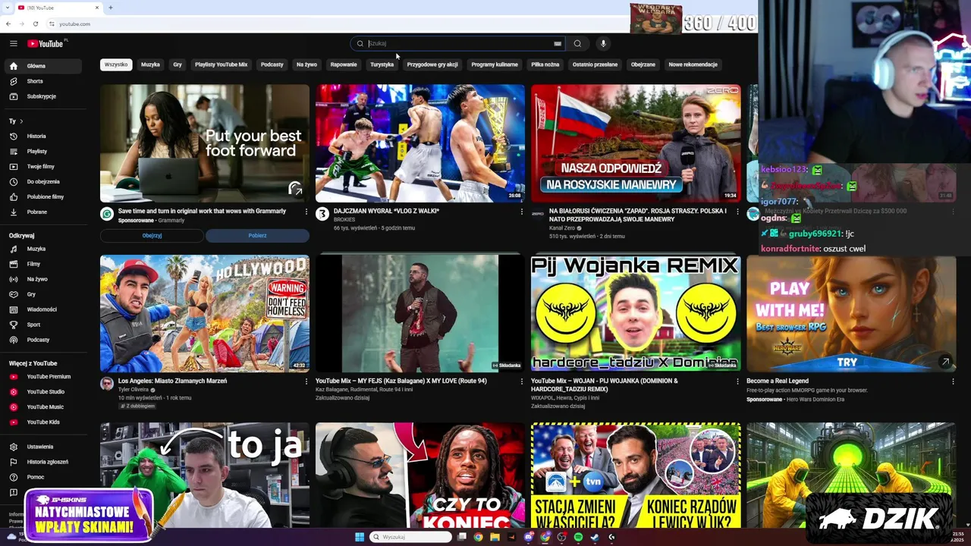
Task: Open Playlisty in sidebar
Action: tap(42, 152)
